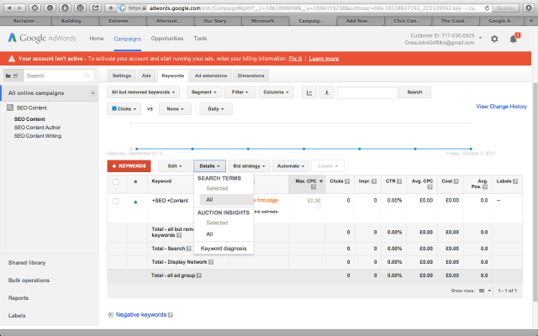Open the Clicks metric dropdown
The image size is (538, 336).
pyautogui.click(x=124, y=109)
